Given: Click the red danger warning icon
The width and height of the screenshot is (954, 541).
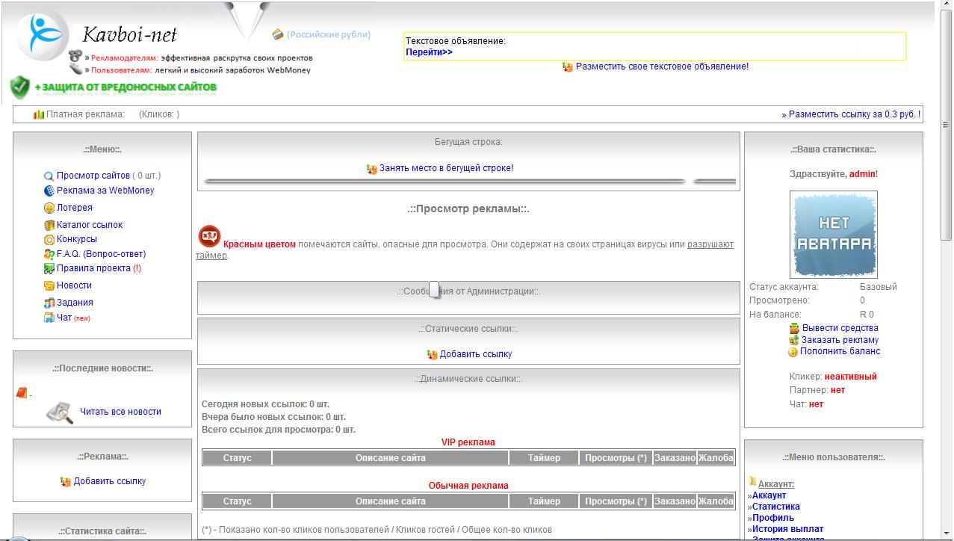Looking at the screenshot, I should point(209,236).
